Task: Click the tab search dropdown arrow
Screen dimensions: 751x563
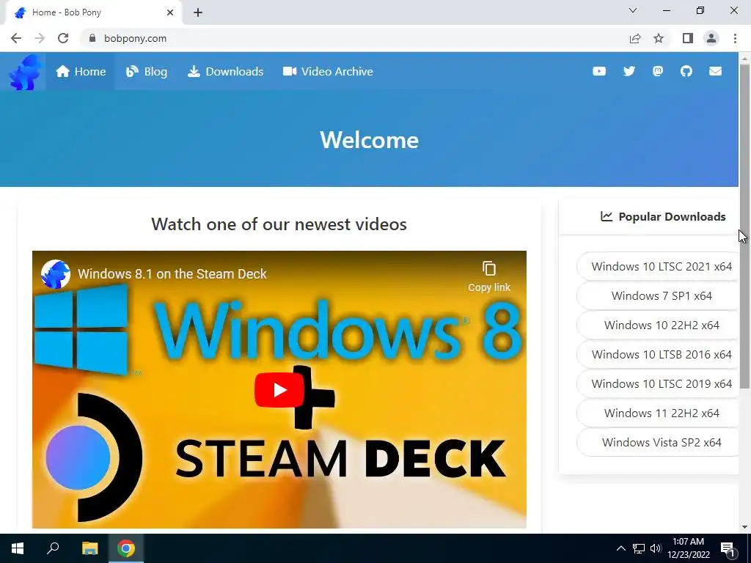Action: click(x=633, y=10)
